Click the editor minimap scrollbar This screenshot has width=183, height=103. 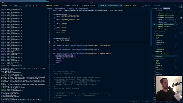click(x=151, y=28)
